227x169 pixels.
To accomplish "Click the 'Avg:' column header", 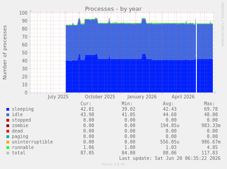I will tap(168, 104).
